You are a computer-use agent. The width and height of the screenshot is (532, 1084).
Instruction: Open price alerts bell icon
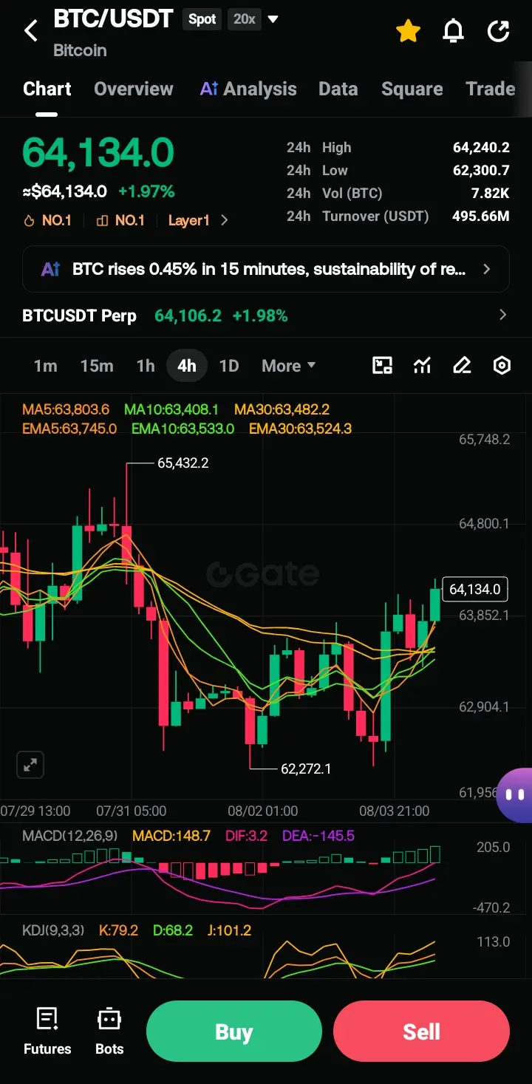point(453,31)
